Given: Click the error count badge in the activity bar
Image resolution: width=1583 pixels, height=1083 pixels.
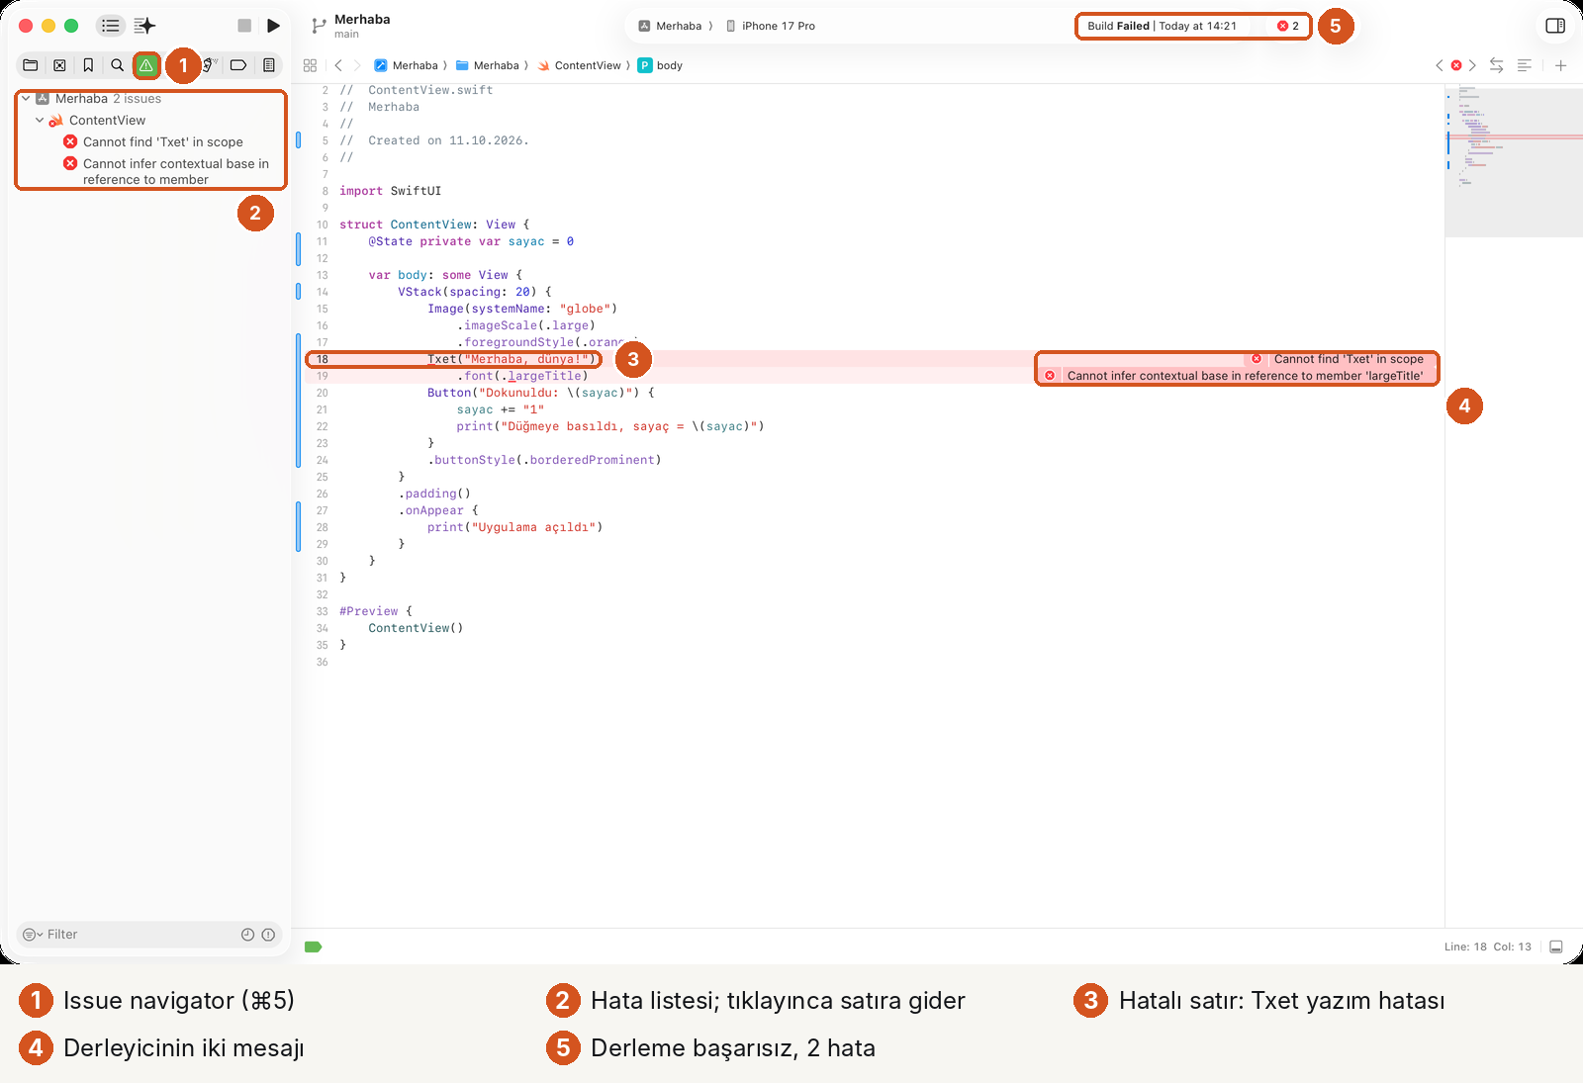Looking at the screenshot, I should [1288, 26].
